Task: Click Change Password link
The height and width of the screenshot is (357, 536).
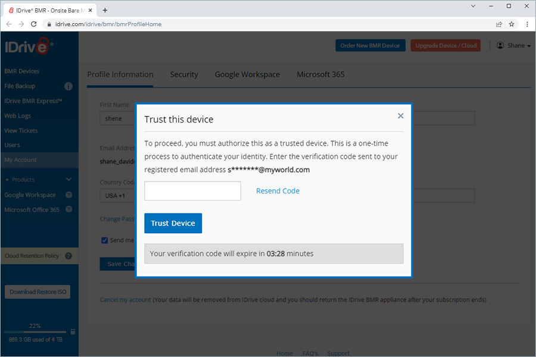Action: pyautogui.click(x=117, y=219)
